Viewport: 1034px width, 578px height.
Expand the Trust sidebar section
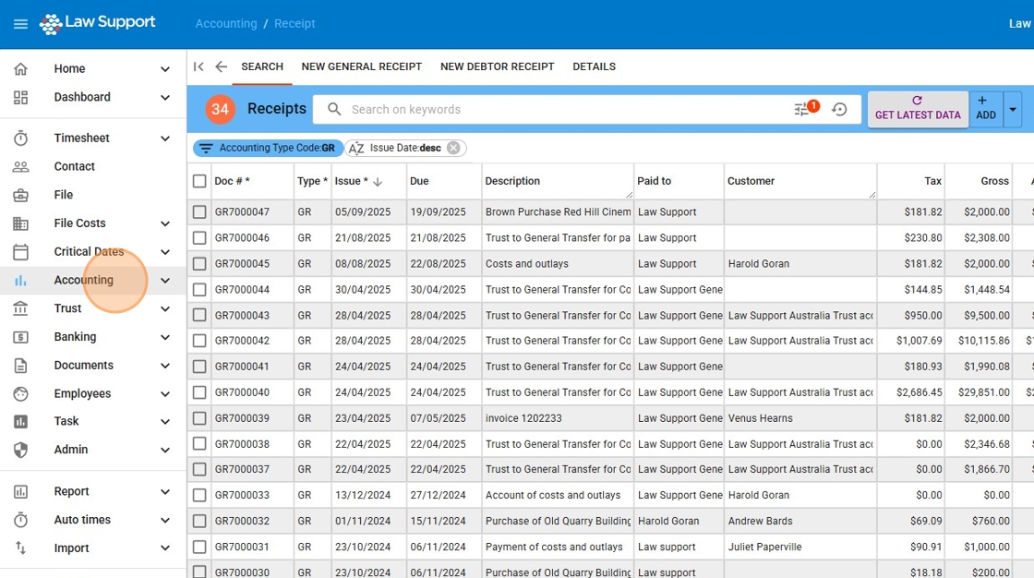164,308
